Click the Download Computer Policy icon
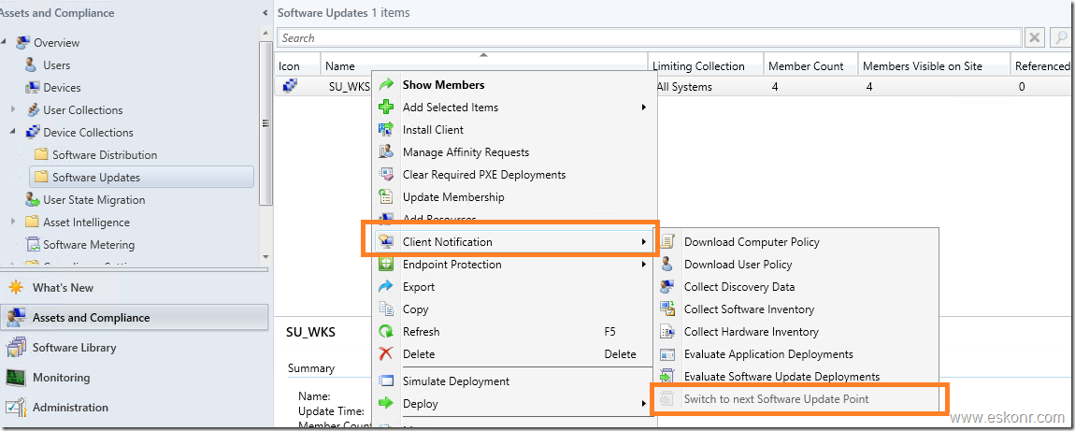The width and height of the screenshot is (1075, 431). 667,242
